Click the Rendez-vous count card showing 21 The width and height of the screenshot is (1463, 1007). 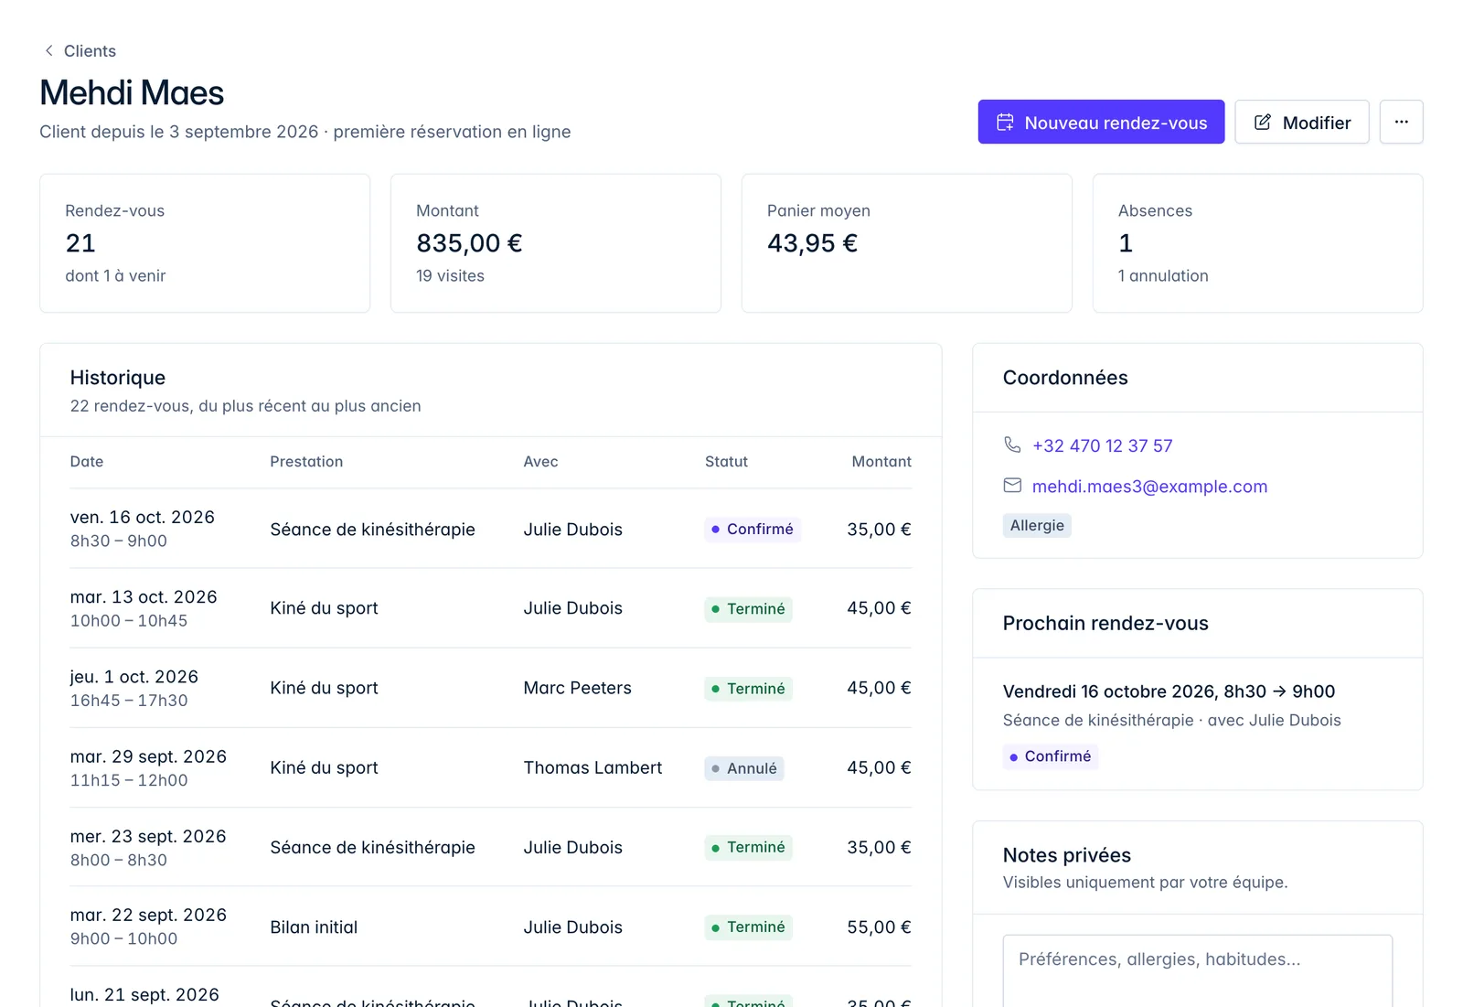coord(205,243)
